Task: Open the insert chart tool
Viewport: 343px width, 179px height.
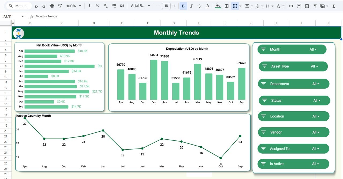Action: [x=307, y=6]
